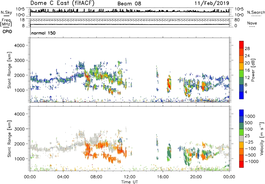Click the "-500" tick on Velocity colorbar
Screen dimensions: 265x184
point(250,155)
